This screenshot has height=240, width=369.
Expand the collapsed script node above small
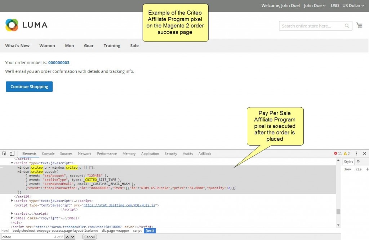coord(12,213)
